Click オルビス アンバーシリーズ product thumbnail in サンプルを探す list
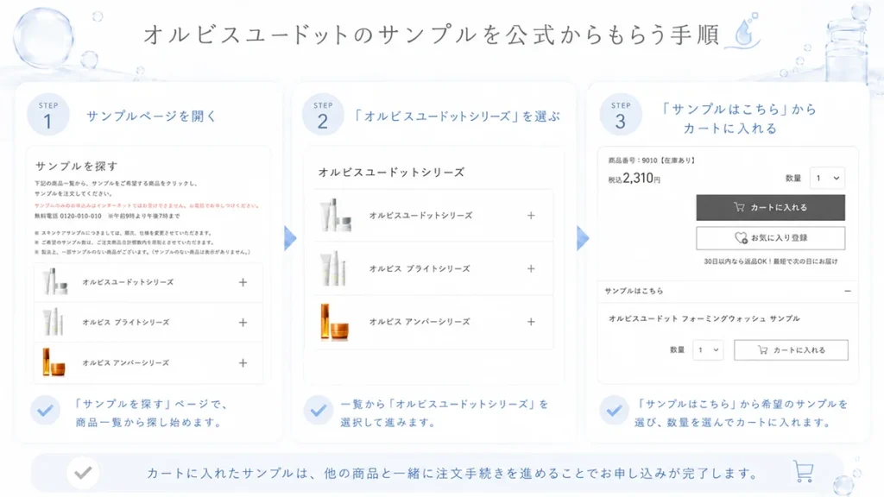Screen dimensions: 884x497 click(x=54, y=362)
